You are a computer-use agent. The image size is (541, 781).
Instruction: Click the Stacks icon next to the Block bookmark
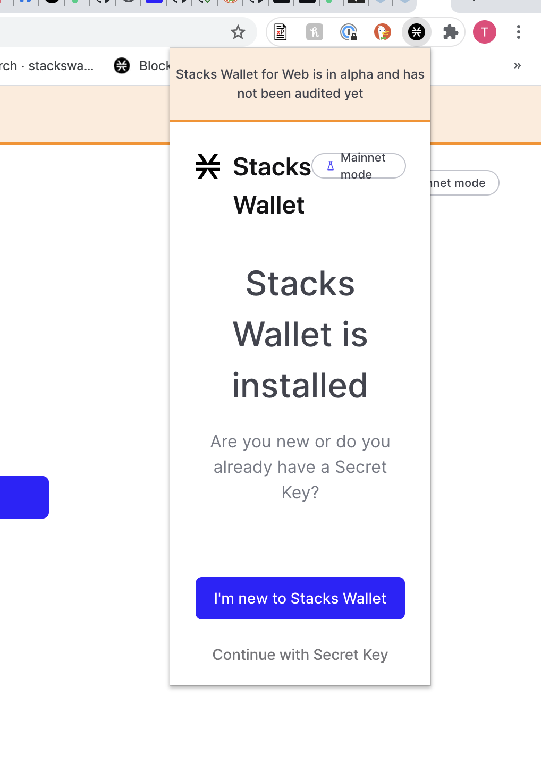tap(122, 66)
